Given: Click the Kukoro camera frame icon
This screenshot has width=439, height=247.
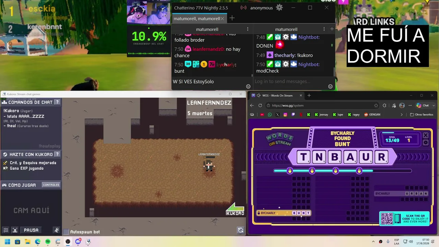Looking at the screenshot, I should click(x=15, y=230).
